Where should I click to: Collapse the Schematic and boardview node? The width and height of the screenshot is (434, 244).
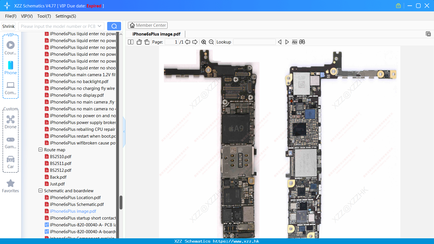(x=40, y=191)
